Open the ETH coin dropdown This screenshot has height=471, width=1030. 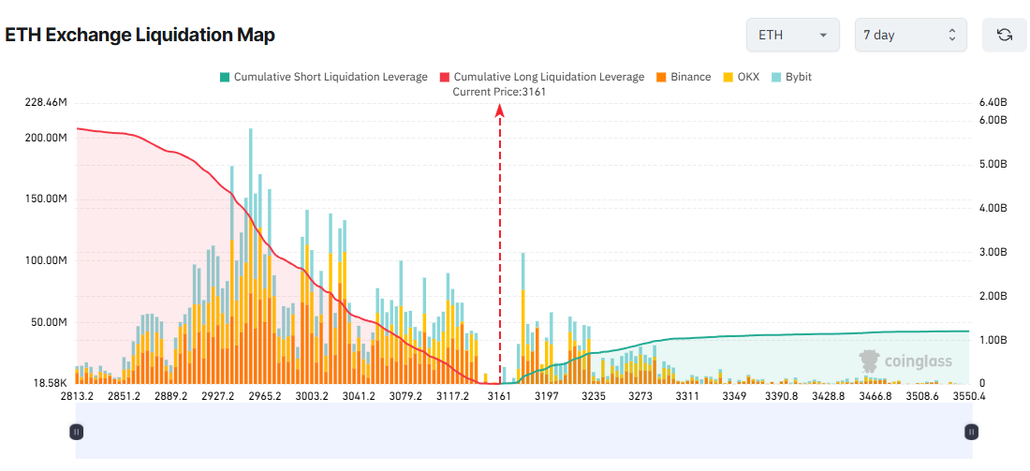coord(792,35)
